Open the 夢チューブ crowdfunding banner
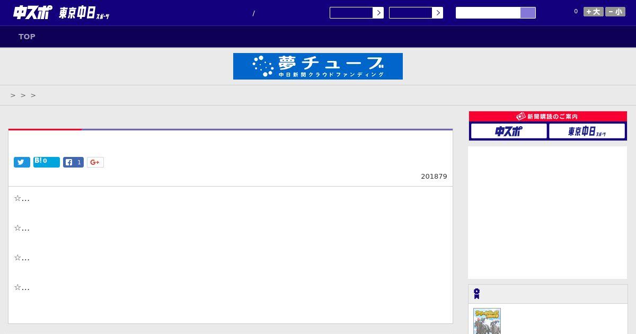 318,66
